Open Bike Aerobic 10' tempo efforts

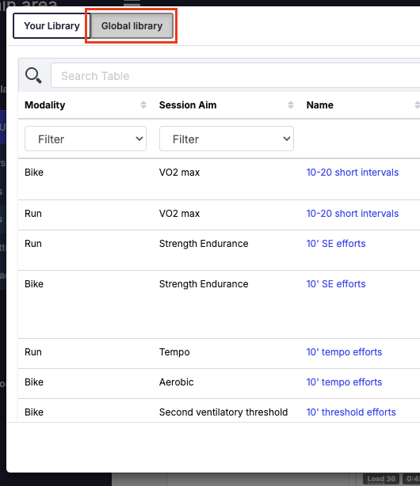(x=344, y=382)
